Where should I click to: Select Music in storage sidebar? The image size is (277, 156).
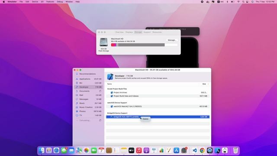[x=88, y=103]
